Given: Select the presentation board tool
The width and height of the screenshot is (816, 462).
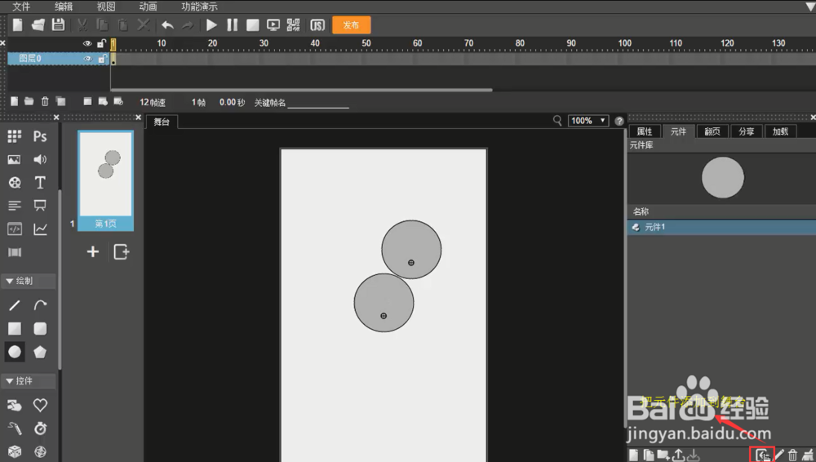Looking at the screenshot, I should click(40, 205).
